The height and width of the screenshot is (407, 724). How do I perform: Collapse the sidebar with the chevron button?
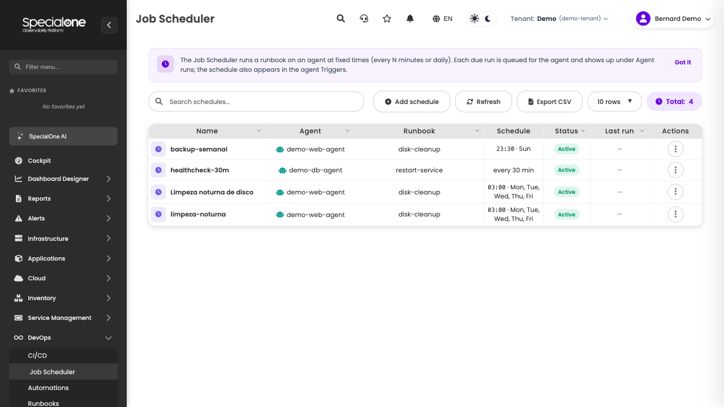coord(109,25)
